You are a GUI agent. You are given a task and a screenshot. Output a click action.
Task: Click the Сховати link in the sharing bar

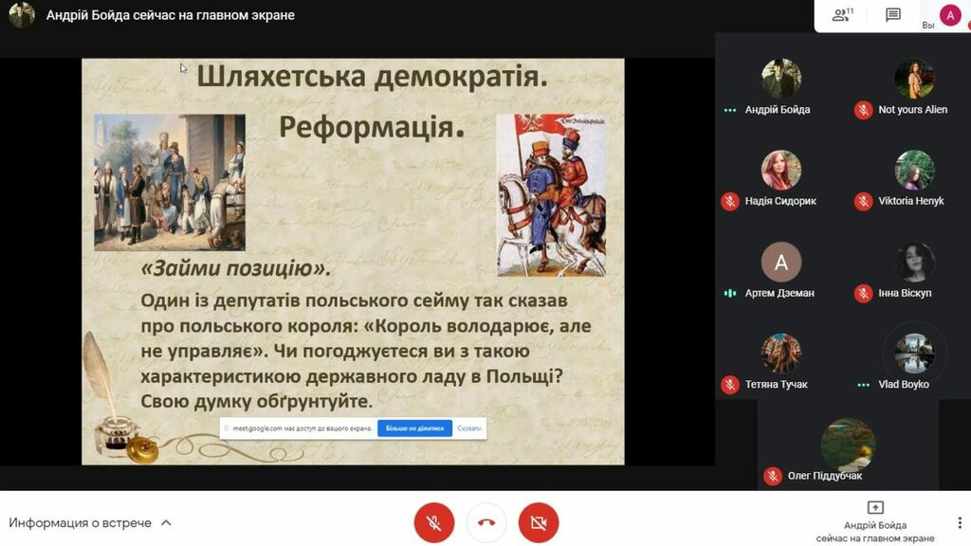tap(469, 428)
